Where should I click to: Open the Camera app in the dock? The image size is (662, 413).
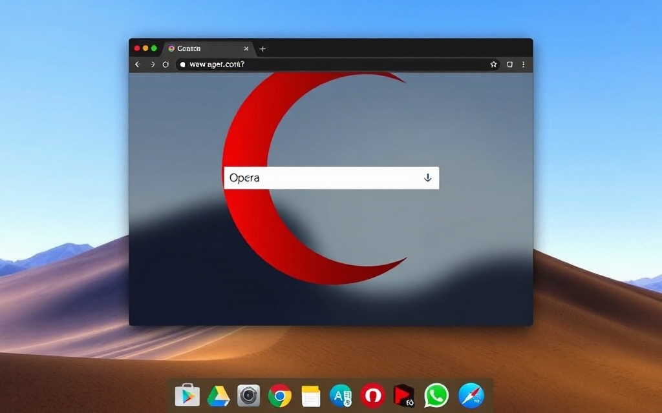click(x=249, y=396)
